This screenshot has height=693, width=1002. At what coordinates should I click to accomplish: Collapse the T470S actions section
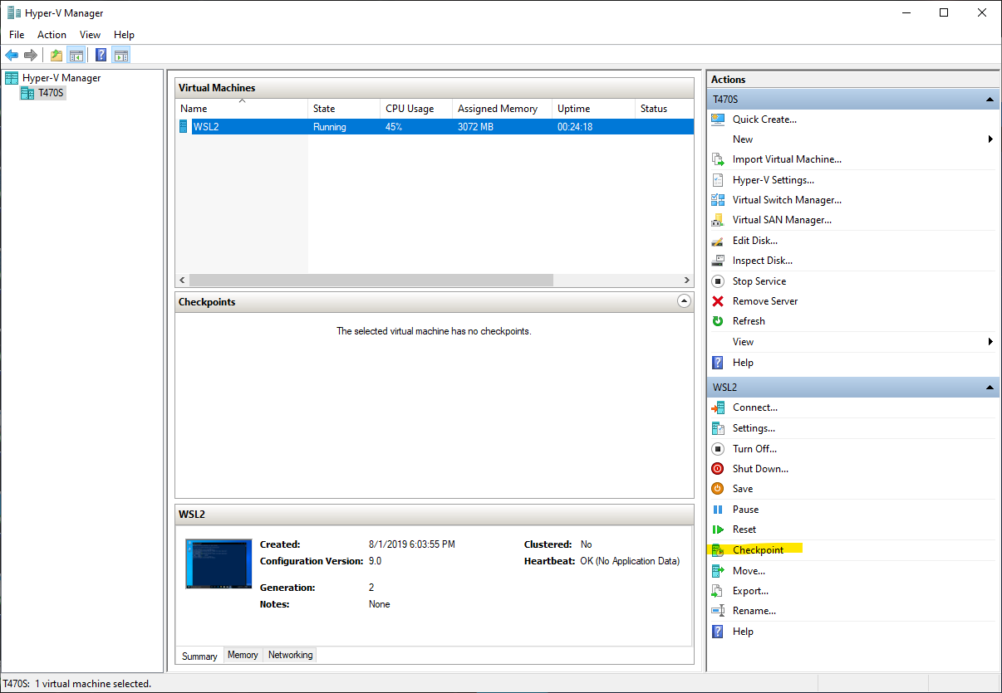point(990,100)
